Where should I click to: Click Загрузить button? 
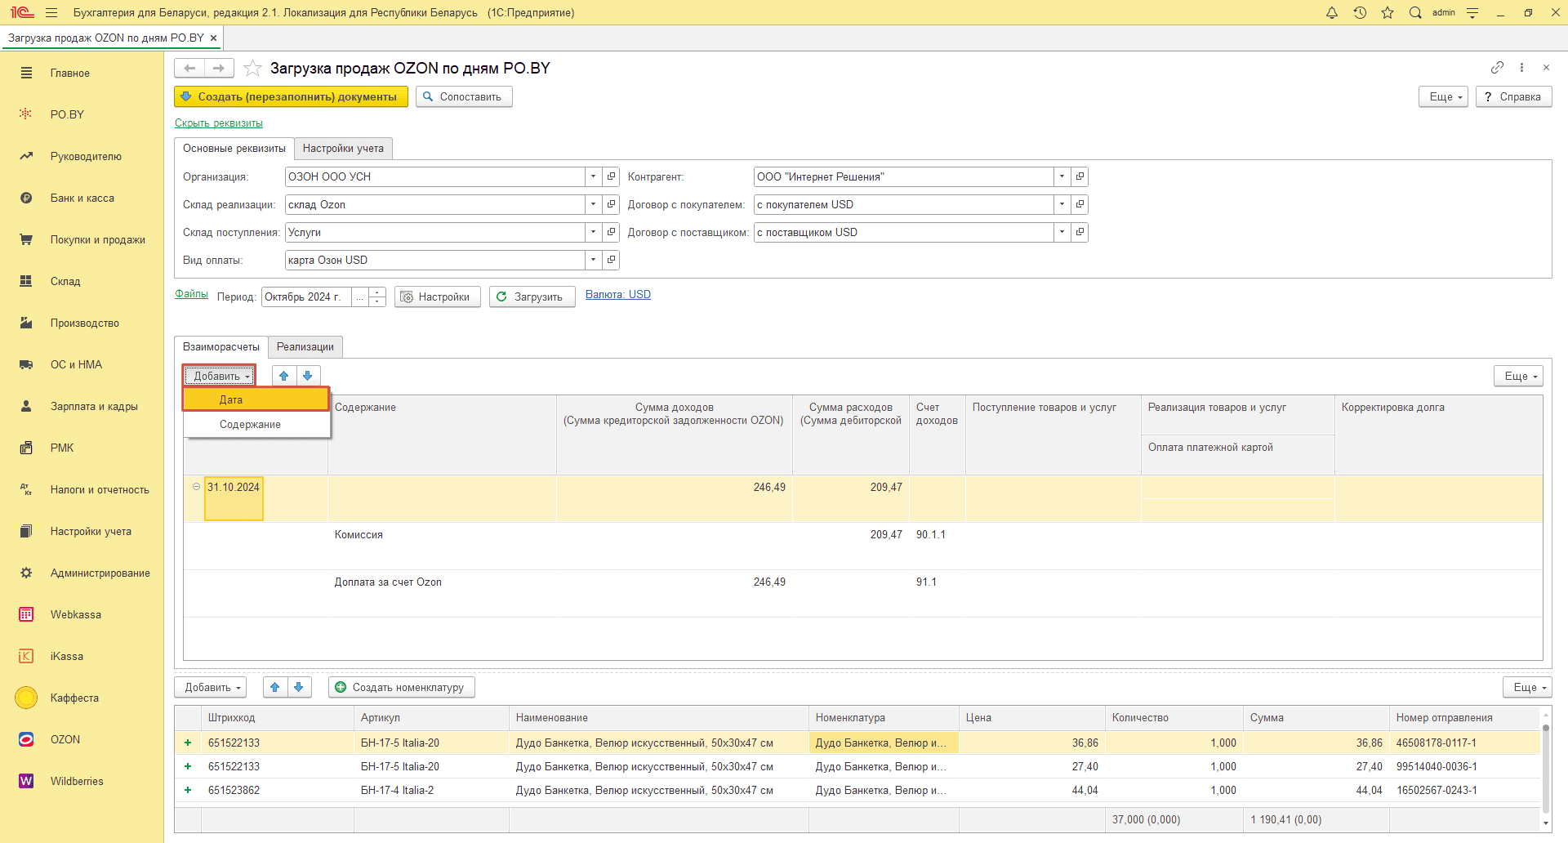click(532, 297)
